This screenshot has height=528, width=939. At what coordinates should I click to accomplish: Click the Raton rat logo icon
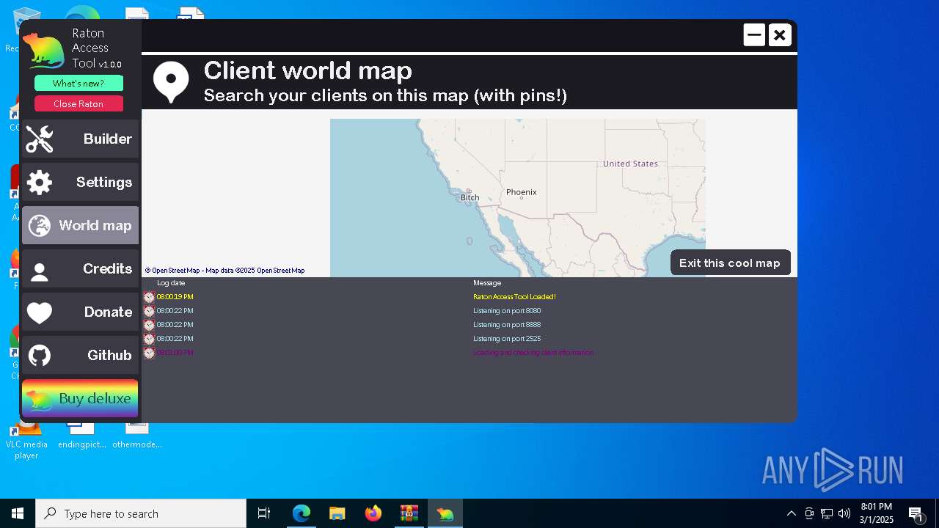coord(44,51)
